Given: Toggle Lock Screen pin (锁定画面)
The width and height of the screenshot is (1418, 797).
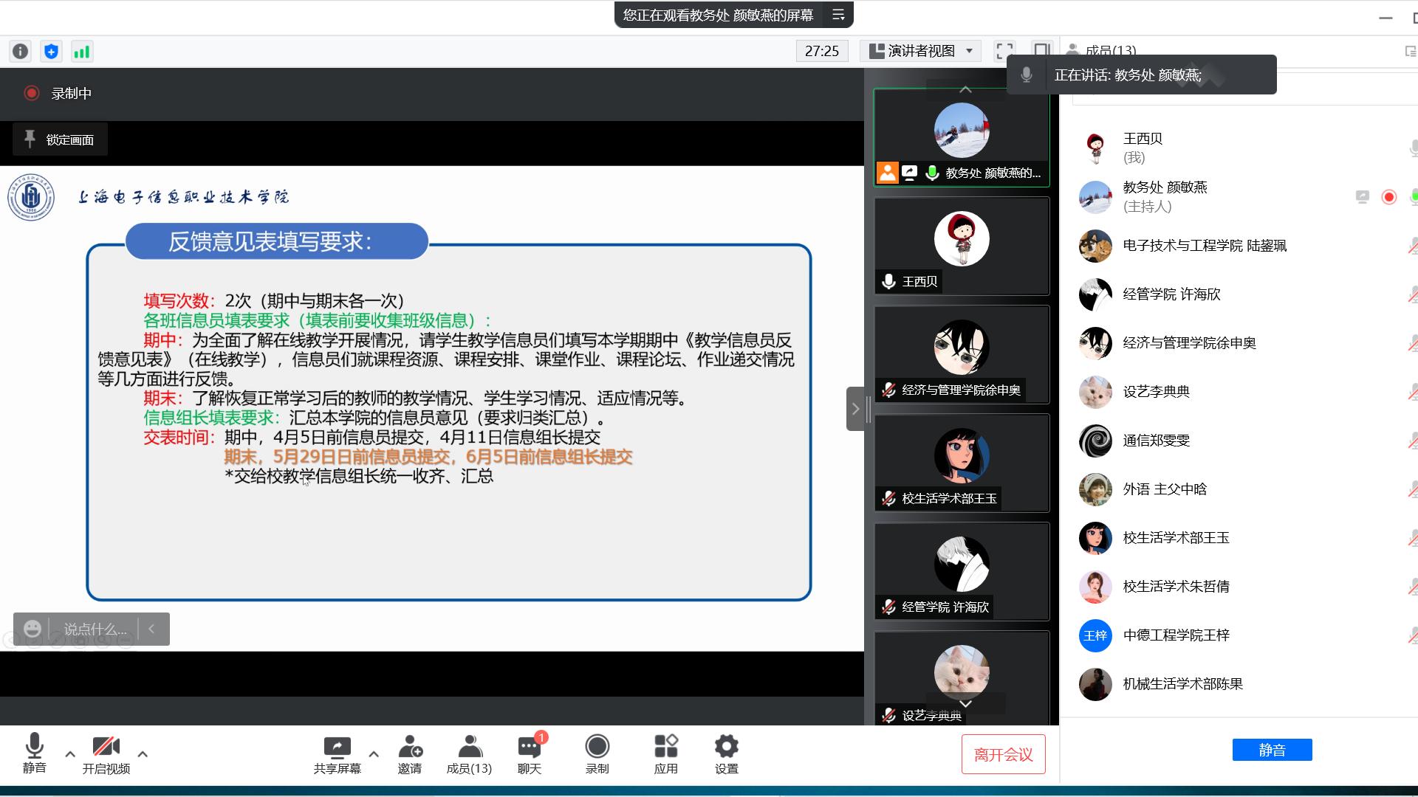Looking at the screenshot, I should pyautogui.click(x=60, y=139).
